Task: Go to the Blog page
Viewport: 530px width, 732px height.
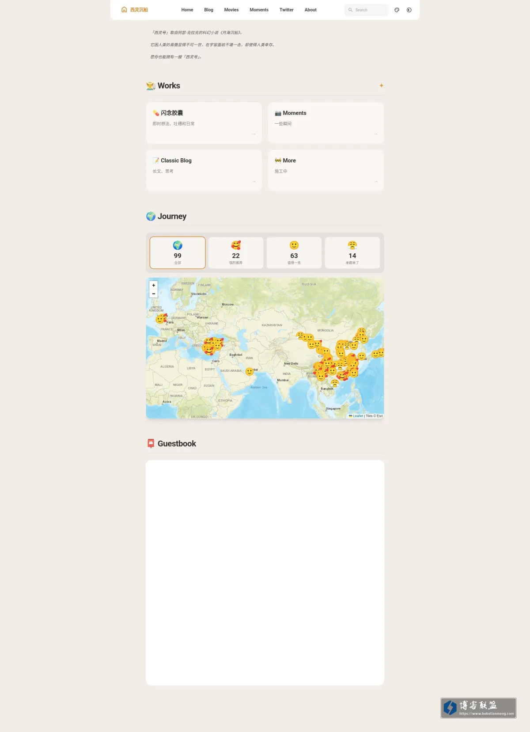Action: pyautogui.click(x=209, y=10)
